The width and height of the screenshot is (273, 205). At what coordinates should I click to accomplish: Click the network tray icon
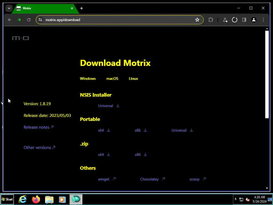pyautogui.click(x=241, y=199)
